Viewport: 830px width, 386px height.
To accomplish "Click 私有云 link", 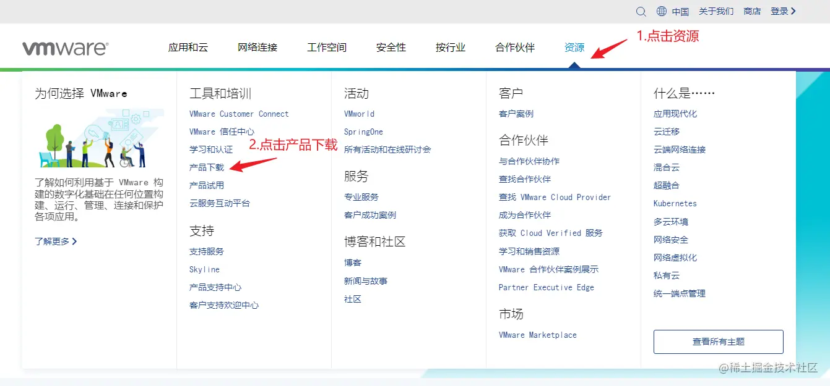I will pyautogui.click(x=667, y=275).
